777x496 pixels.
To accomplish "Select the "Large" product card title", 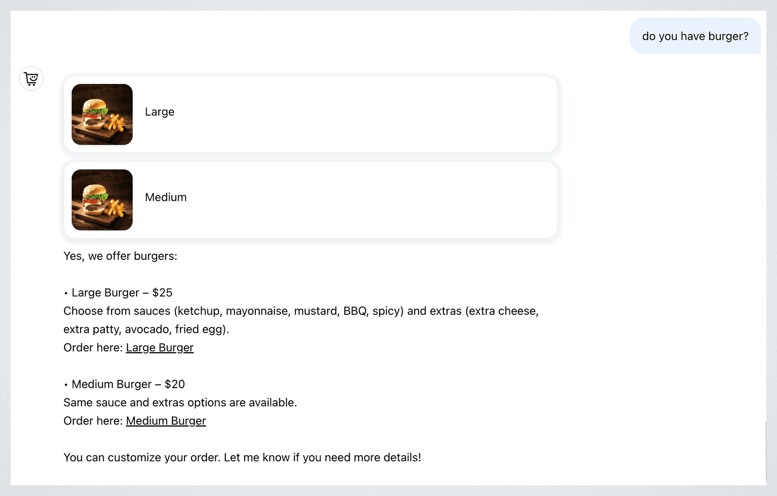I will (x=160, y=112).
